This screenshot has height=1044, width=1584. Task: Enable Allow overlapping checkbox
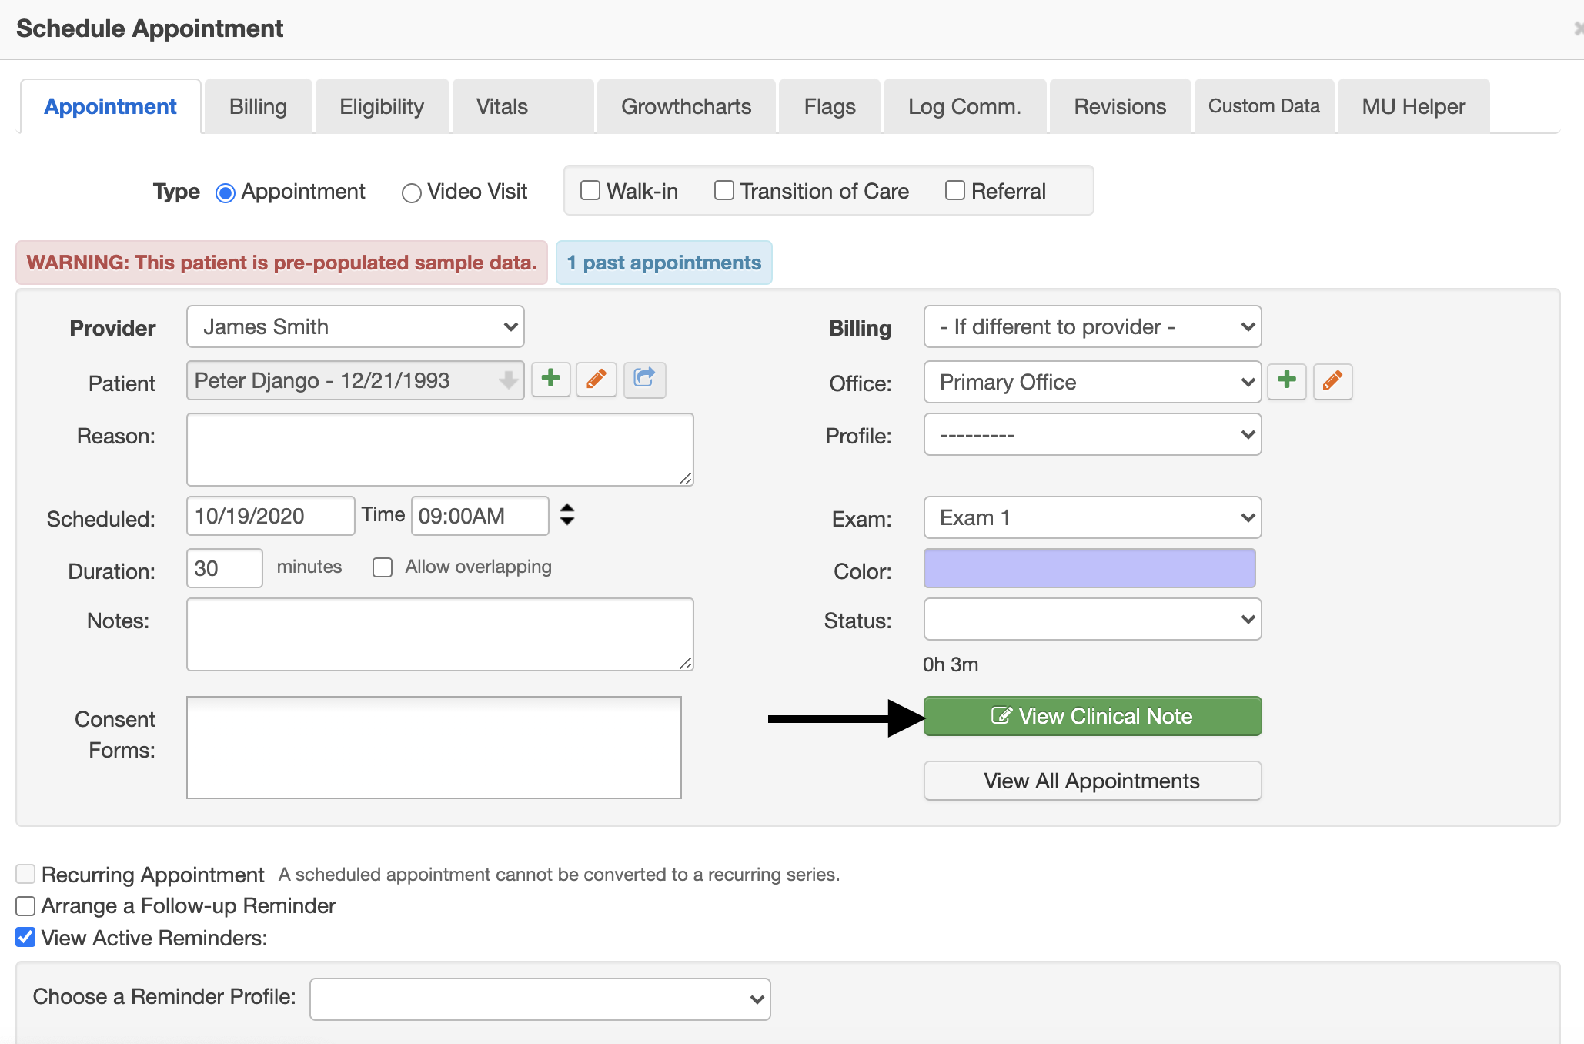pos(383,567)
